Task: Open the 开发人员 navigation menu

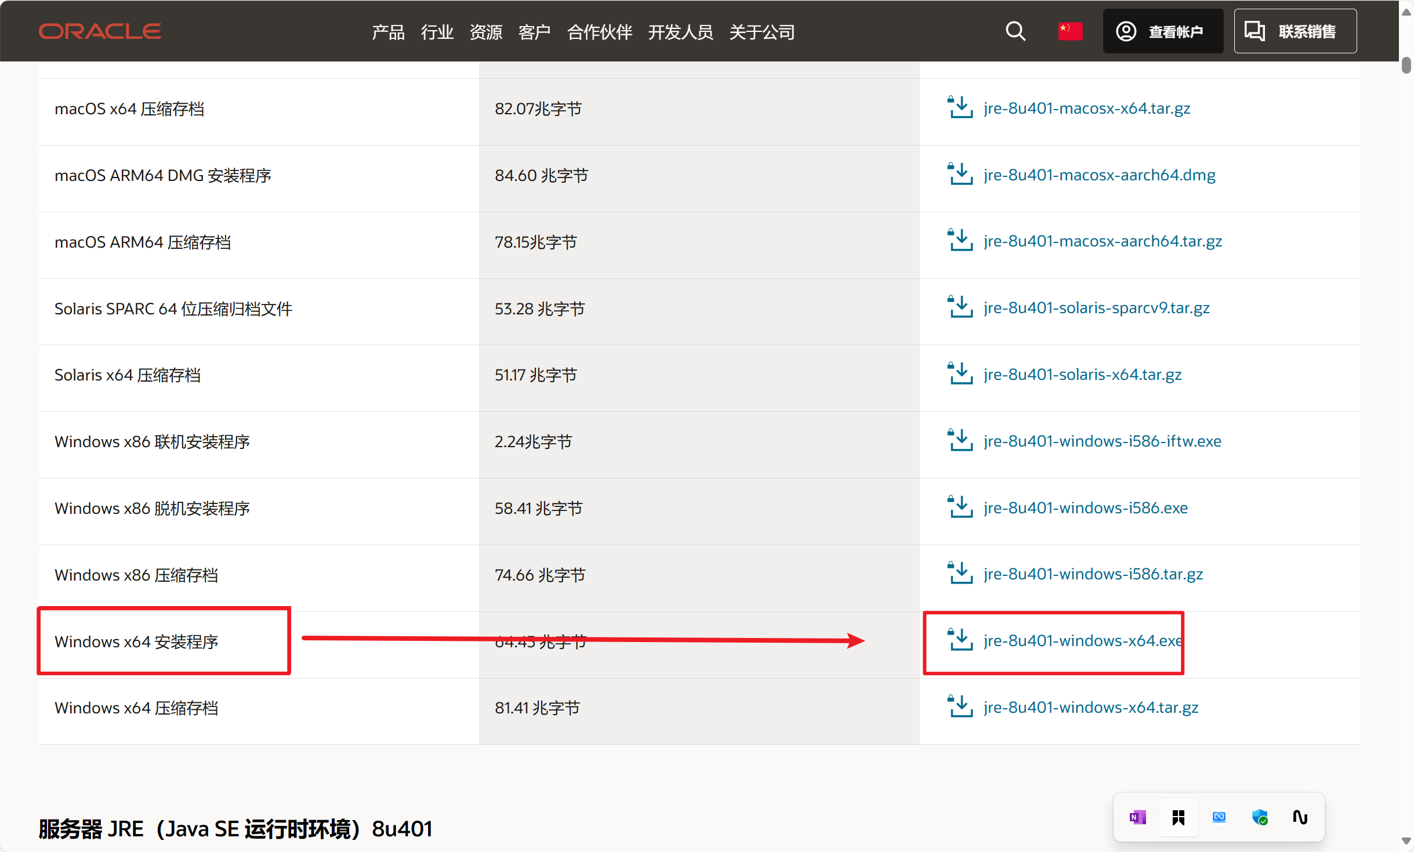Action: click(x=680, y=32)
